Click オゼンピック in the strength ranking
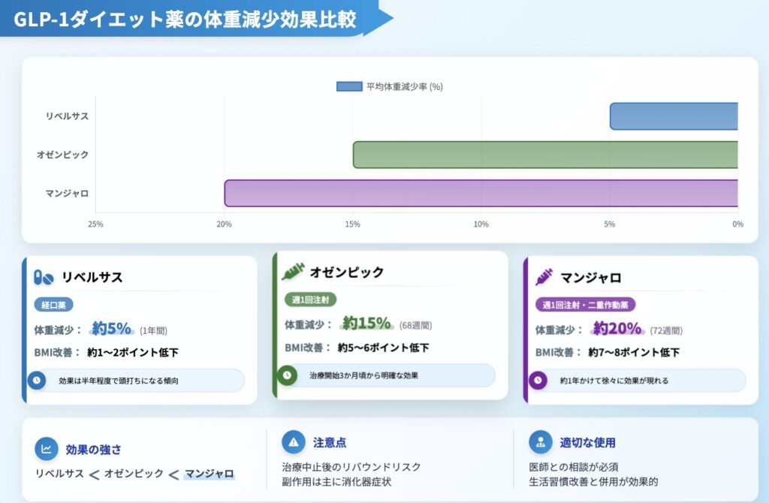The image size is (769, 503). 134,474
